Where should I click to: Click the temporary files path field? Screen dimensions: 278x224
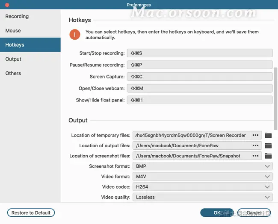point(191,135)
